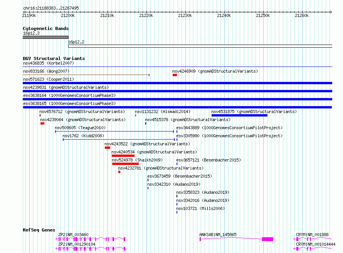Open the esv3305980 PilotProject label
This screenshot has width=343, height=253.
[229, 136]
